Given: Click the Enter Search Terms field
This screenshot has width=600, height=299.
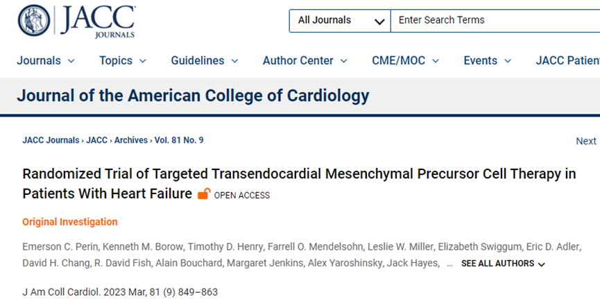Looking at the screenshot, I should point(495,20).
